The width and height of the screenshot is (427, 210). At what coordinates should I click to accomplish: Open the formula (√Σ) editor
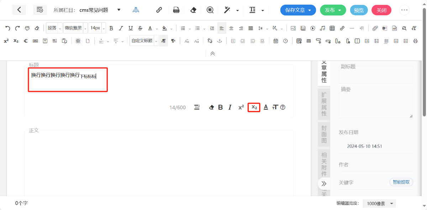pos(414,28)
